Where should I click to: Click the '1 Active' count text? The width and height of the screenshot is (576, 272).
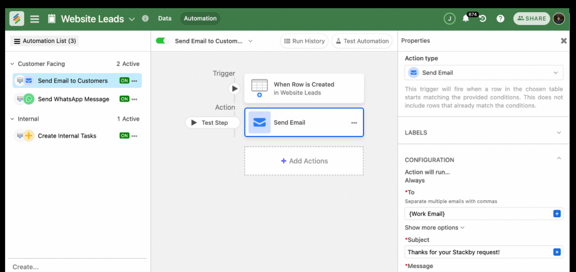click(x=128, y=119)
